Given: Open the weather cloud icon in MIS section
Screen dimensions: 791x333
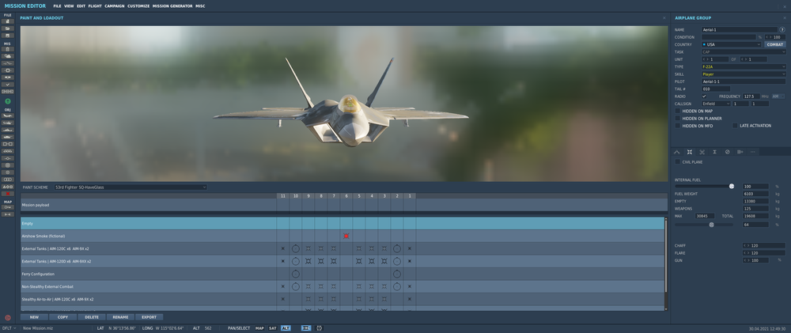Looking at the screenshot, I should [x=8, y=56].
